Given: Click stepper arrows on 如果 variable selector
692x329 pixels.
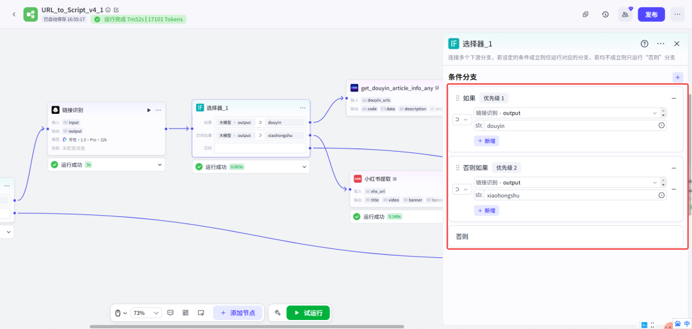Looking at the screenshot, I should 663,113.
